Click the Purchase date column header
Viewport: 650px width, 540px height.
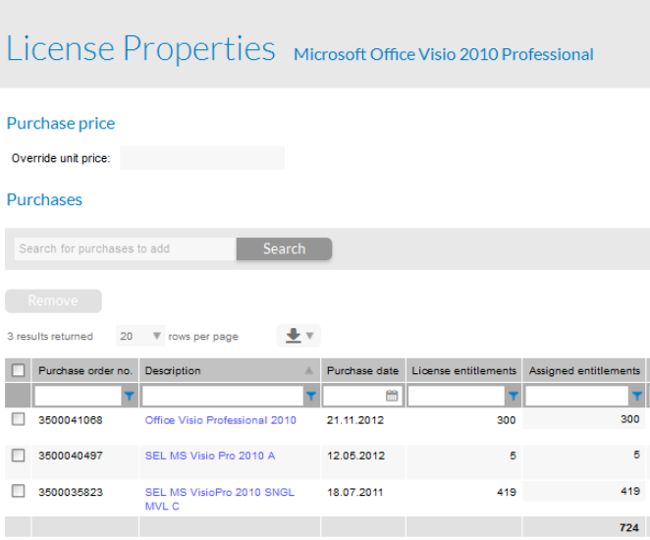click(x=362, y=370)
